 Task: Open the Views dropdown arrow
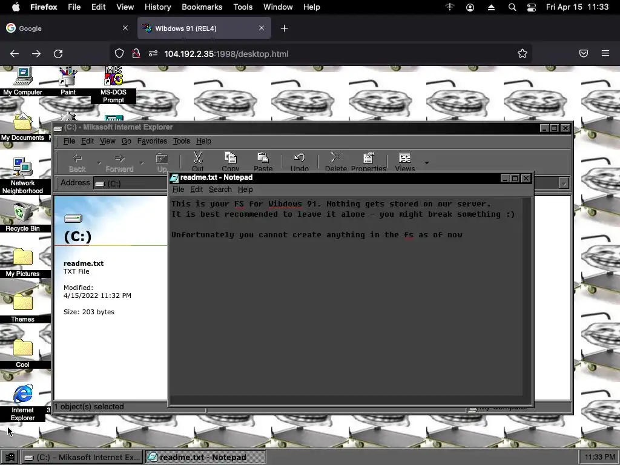426,162
